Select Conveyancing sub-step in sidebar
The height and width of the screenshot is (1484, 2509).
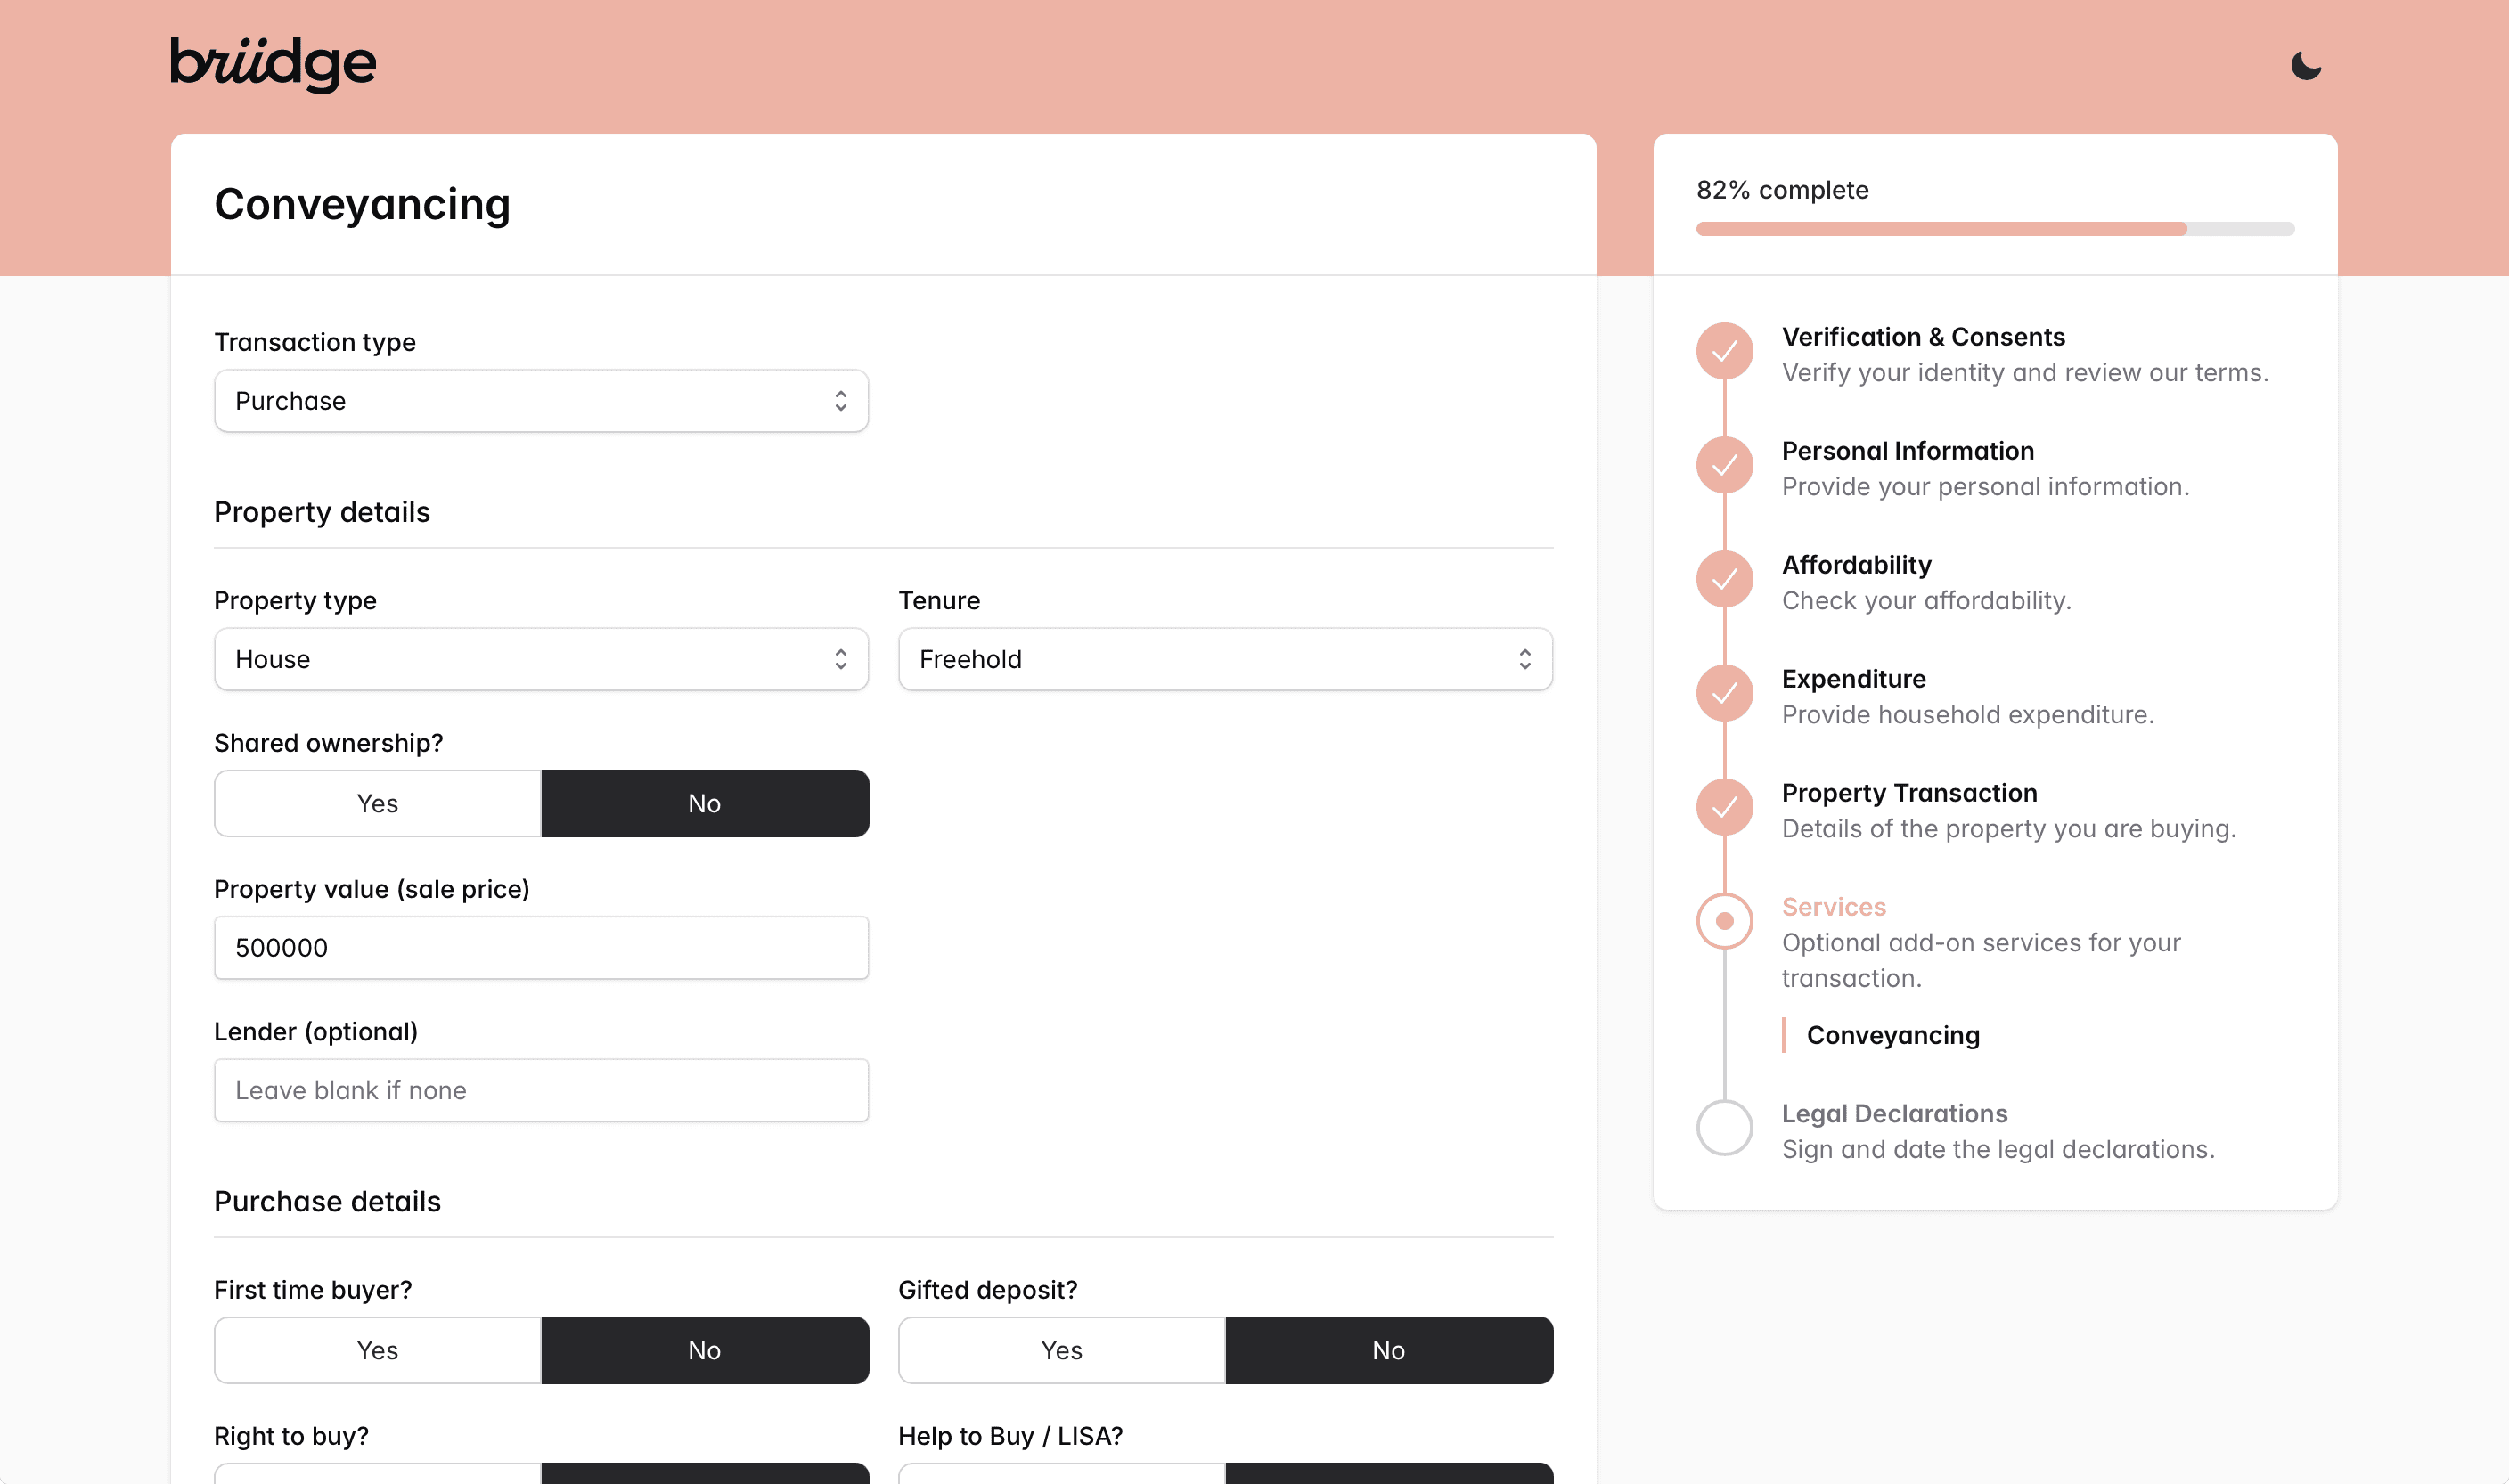1892,1035
